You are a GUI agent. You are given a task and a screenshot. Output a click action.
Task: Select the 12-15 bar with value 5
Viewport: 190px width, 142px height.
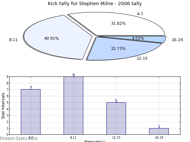tap(116, 118)
